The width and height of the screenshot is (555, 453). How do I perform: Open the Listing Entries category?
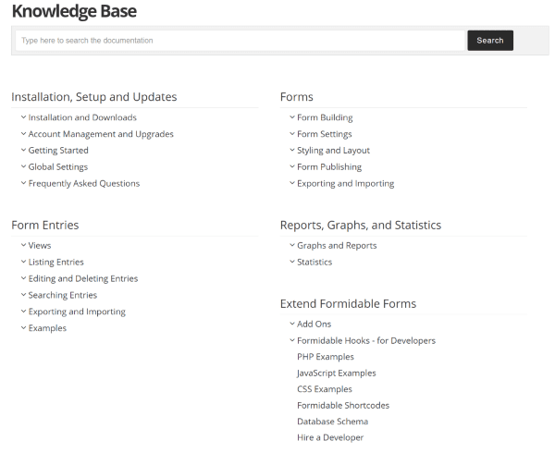(x=56, y=263)
